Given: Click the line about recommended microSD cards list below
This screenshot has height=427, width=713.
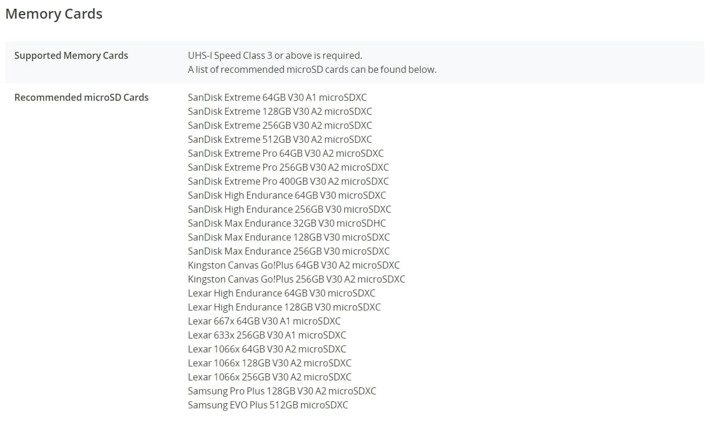Looking at the screenshot, I should [312, 69].
